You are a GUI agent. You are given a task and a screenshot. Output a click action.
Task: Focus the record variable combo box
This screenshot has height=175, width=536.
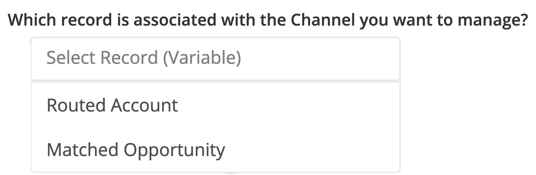(x=215, y=58)
